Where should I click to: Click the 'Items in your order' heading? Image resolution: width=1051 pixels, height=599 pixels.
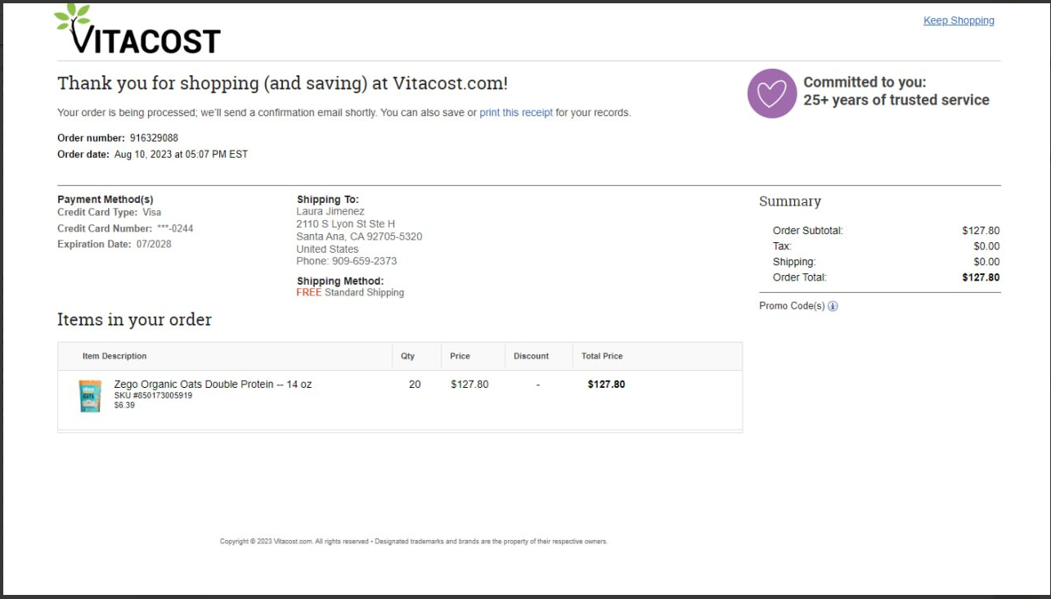[134, 320]
